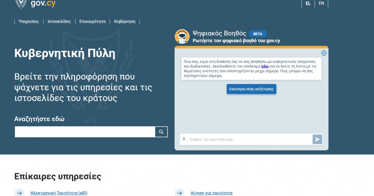Open the Κυβέρνηση menu

tap(125, 21)
